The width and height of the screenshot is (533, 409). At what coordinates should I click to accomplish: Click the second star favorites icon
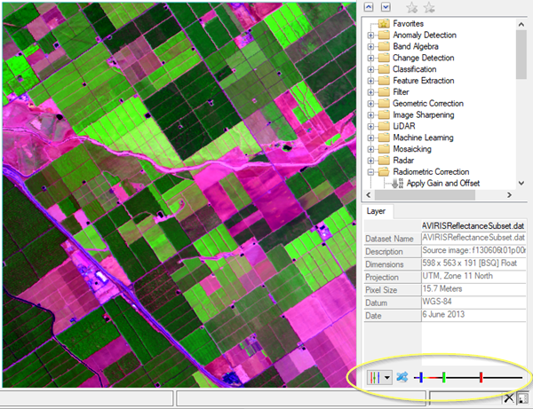429,8
